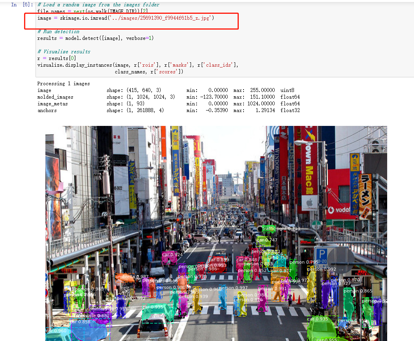414x341 pixels.
Task: Select the red-boxed skimage.io.imread code line
Action: pyautogui.click(x=130, y=18)
